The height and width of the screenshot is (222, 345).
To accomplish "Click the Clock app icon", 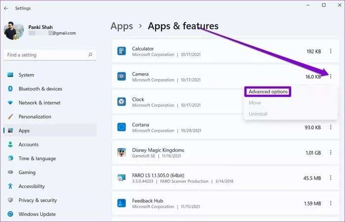I will pyautogui.click(x=121, y=102).
